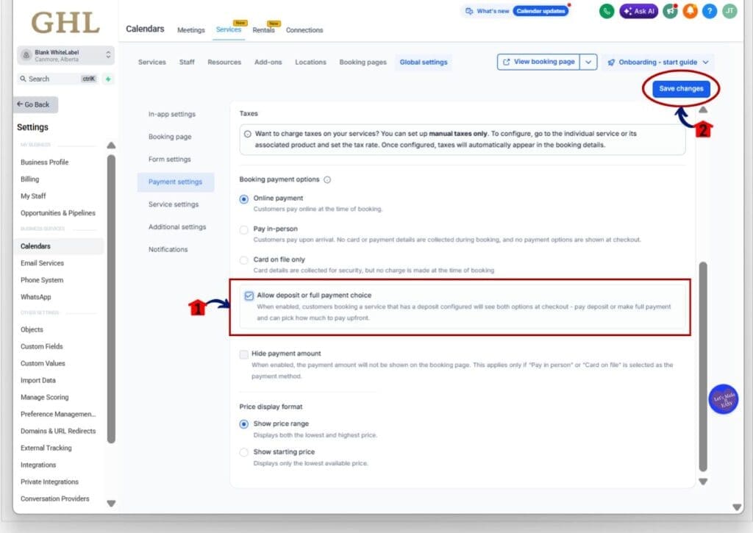The width and height of the screenshot is (753, 533).
Task: Open Billing in settings sidebar
Action: tap(29, 179)
